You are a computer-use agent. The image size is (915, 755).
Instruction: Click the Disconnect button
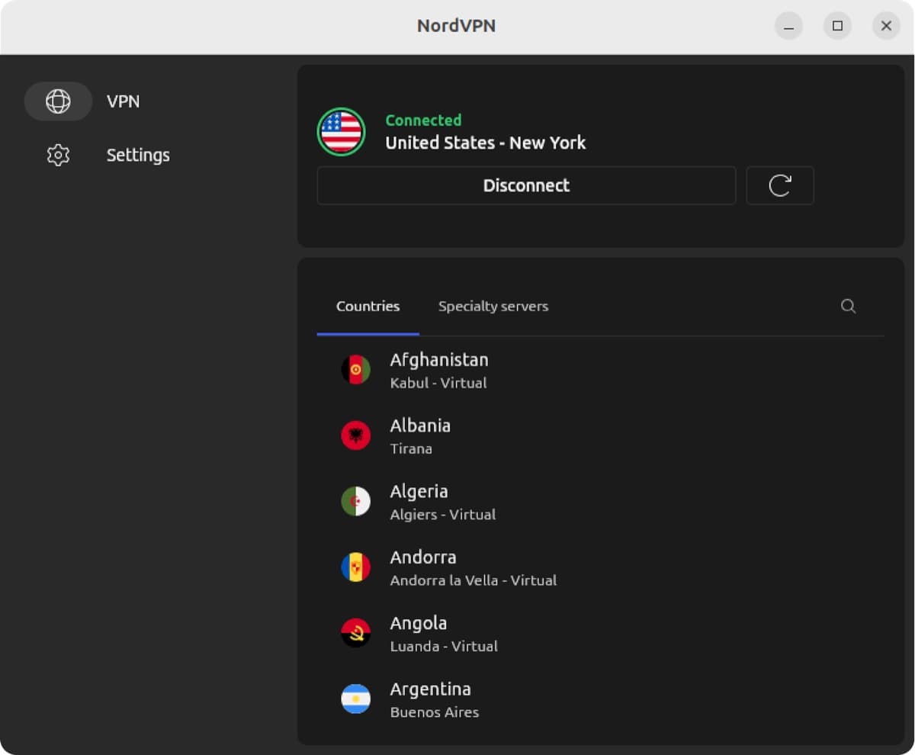(526, 185)
